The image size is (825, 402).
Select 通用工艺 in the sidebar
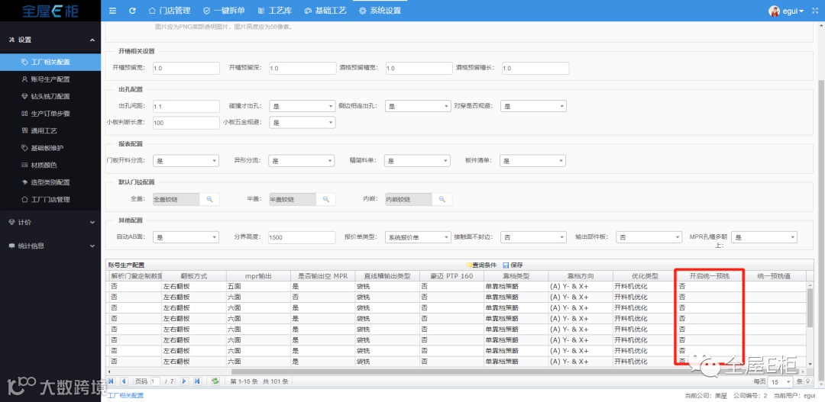(x=50, y=131)
